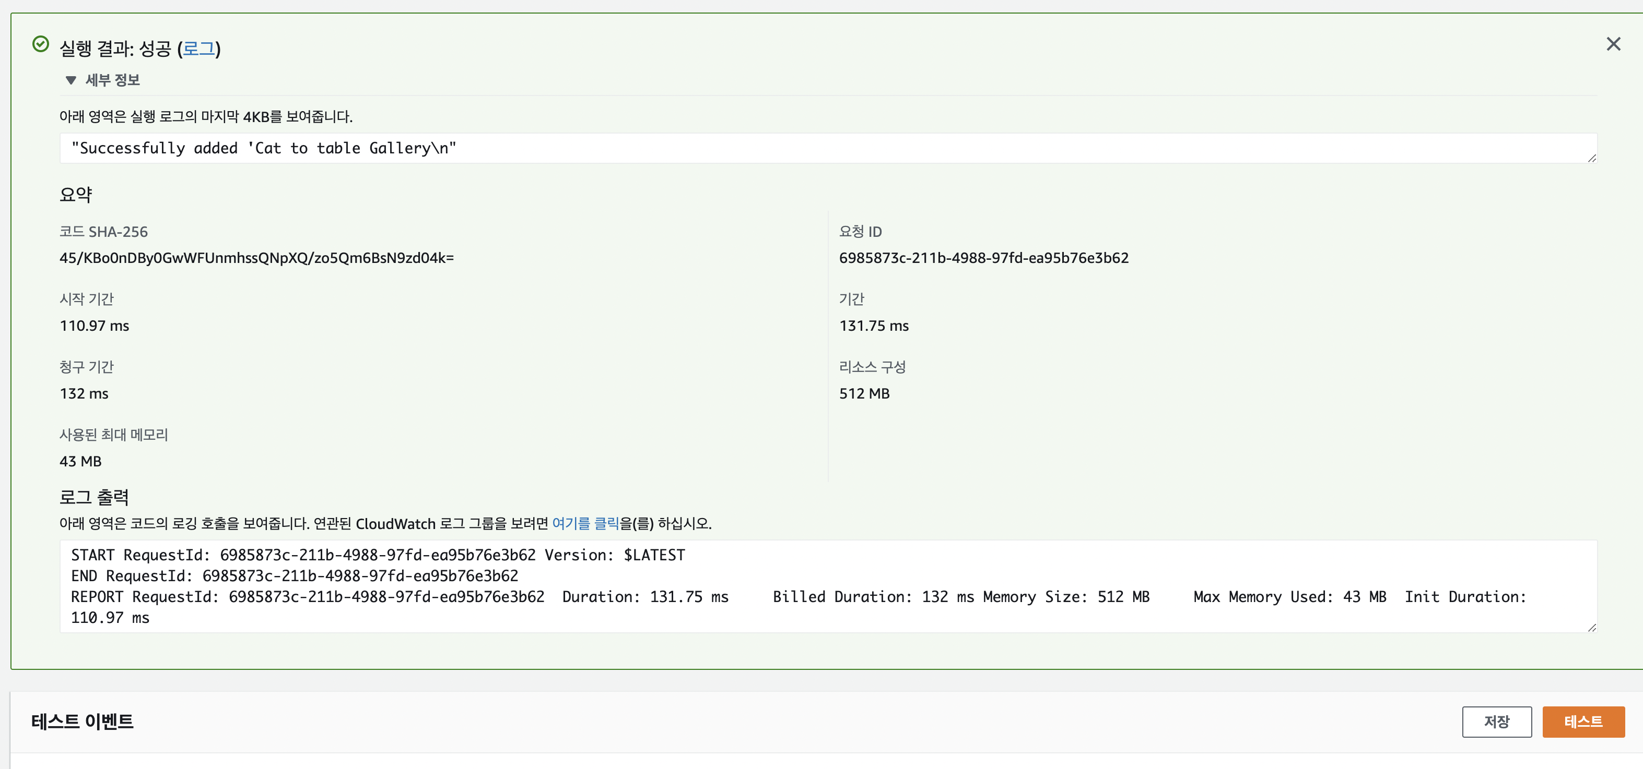This screenshot has width=1643, height=769.
Task: Click the 131.75 ms duration value
Action: tap(874, 326)
